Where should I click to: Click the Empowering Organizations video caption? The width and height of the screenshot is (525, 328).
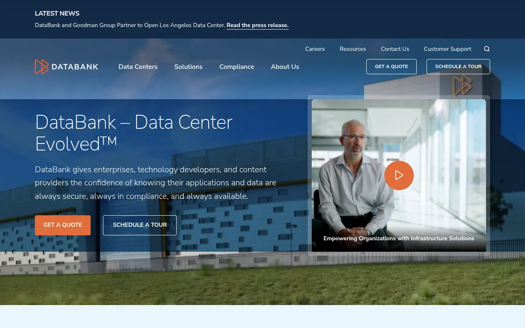[x=399, y=238]
